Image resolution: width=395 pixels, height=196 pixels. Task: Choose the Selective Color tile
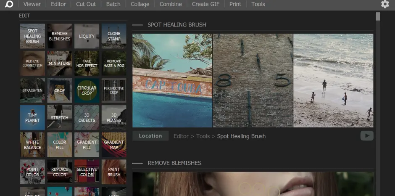click(87, 172)
